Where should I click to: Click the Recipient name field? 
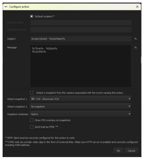(81, 23)
